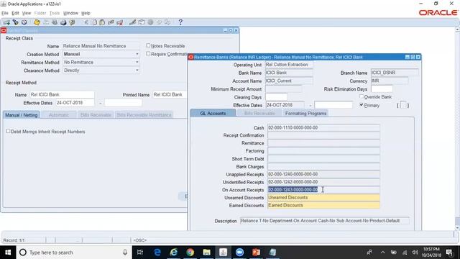Open Internet Explorer from the taskbar
Screen dimensions: 460x259
point(174,253)
